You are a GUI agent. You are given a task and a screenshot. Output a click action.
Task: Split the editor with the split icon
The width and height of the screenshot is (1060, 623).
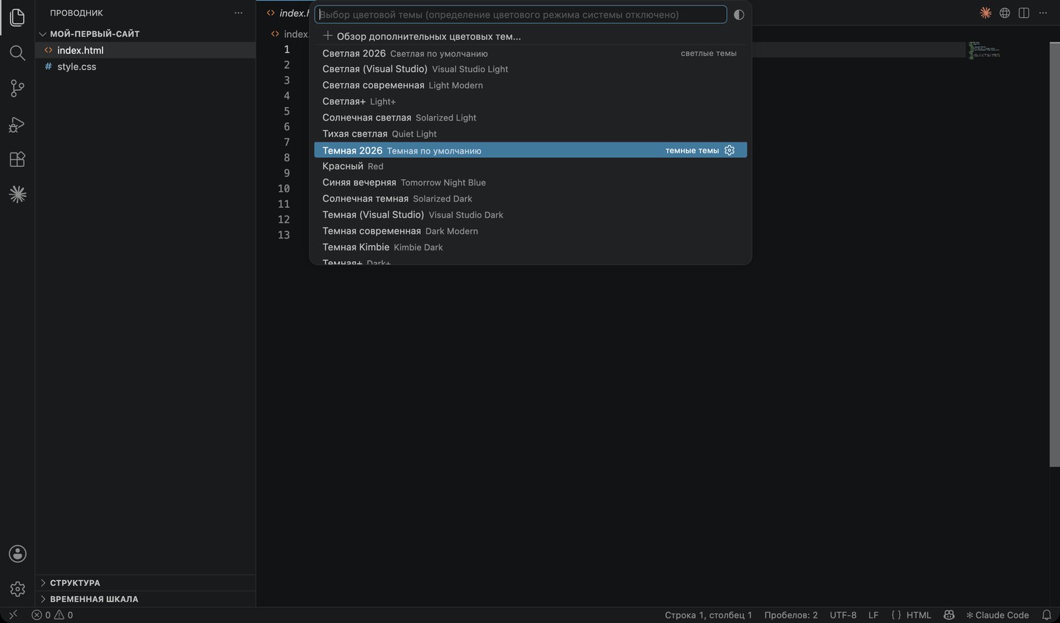[1024, 13]
